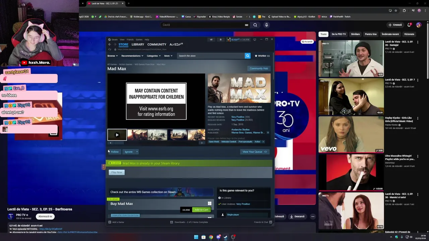Select the 'De la PRO TV' filter chip

[339, 34]
